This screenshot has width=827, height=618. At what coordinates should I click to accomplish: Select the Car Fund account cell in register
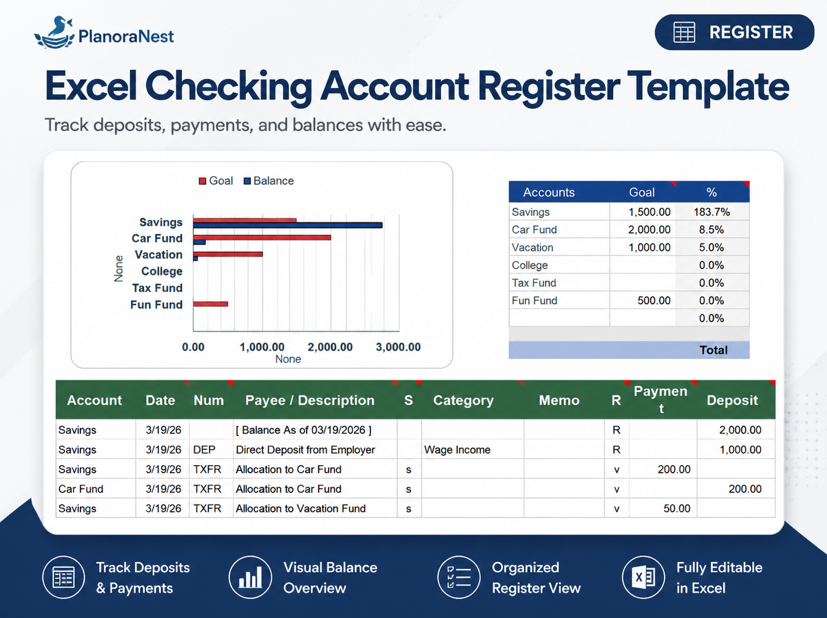[96, 489]
